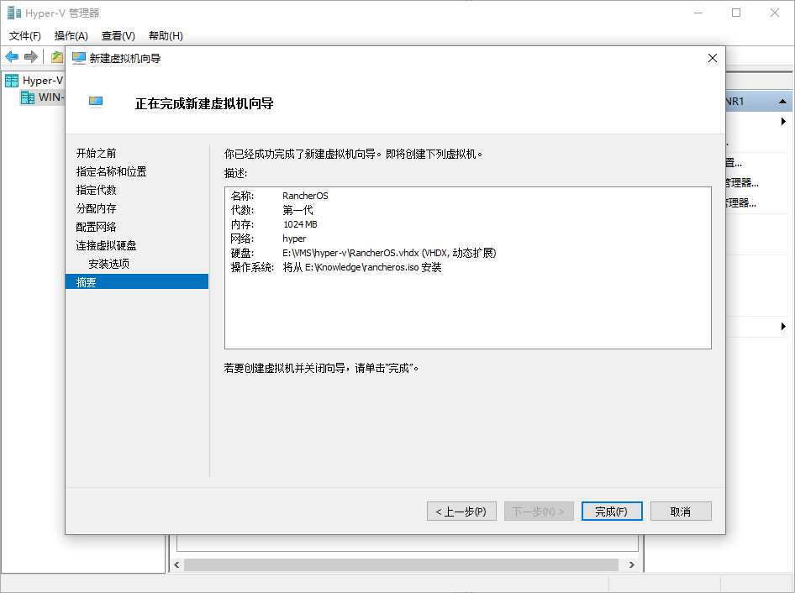Screen dimensions: 795x593
Task: Go to the 分配内存 wizard step
Action: point(97,208)
